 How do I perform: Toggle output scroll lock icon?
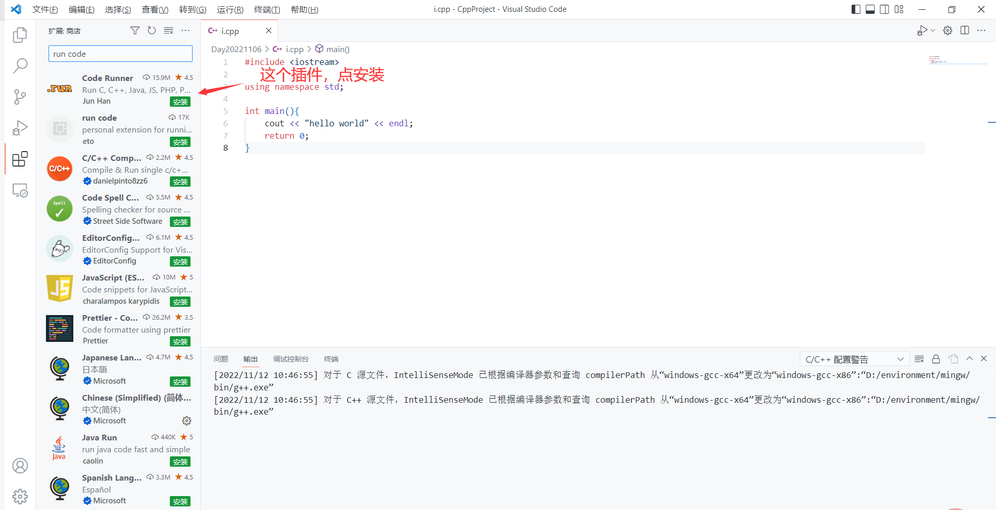coord(936,359)
